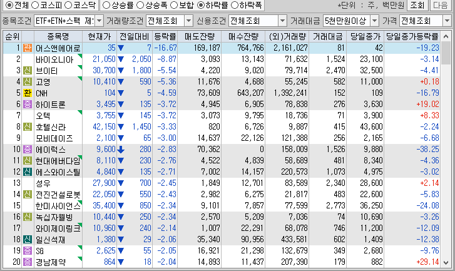Click the down arrow in 에이럭스 row
The height and width of the screenshot is (271, 455).
pos(121,149)
